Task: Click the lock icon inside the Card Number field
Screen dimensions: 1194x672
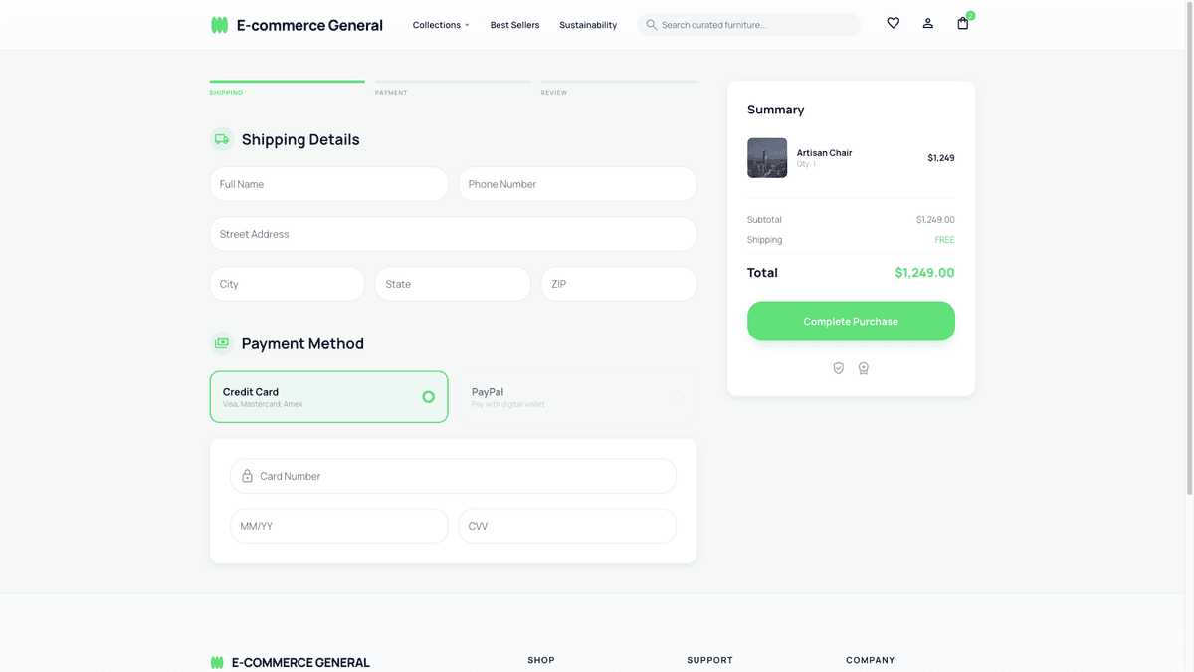Action: tap(246, 476)
